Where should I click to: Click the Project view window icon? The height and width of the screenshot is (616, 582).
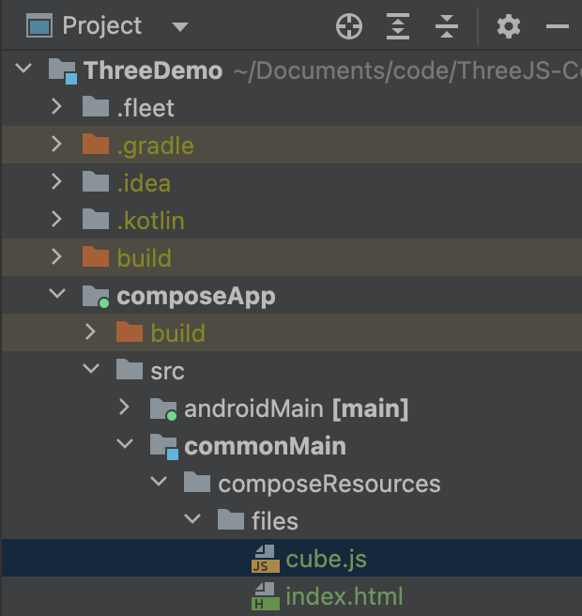(x=39, y=26)
